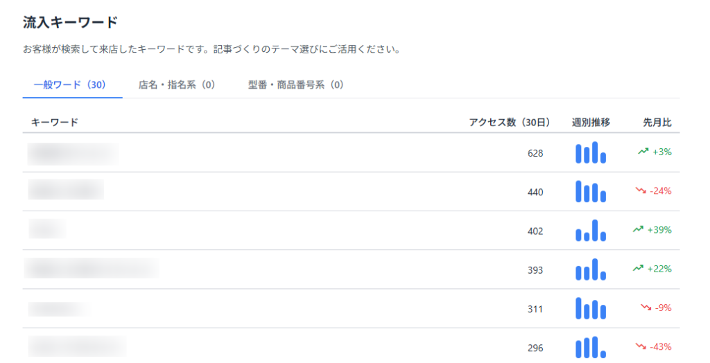This screenshot has height=363, width=710.
Task: Select the blurred keyword in the 628 row
Action: tap(73, 153)
